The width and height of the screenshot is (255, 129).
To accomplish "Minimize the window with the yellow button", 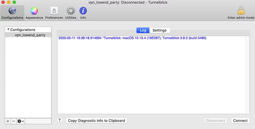I will pos(9,2).
